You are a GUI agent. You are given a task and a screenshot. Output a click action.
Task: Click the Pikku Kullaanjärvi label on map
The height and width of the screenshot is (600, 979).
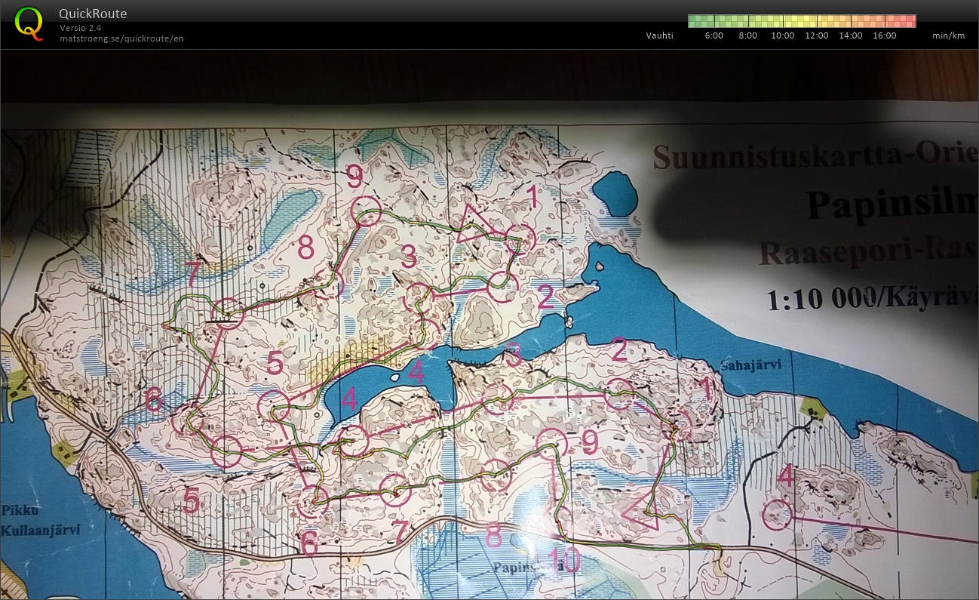pyautogui.click(x=39, y=519)
